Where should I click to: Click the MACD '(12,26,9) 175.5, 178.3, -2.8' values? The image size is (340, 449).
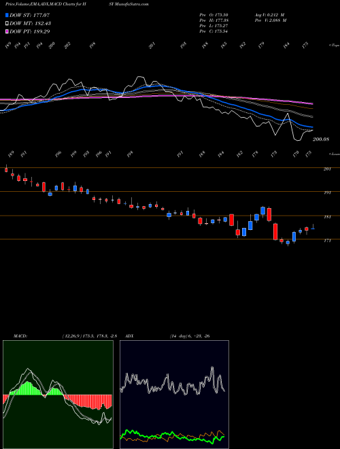pos(89,336)
